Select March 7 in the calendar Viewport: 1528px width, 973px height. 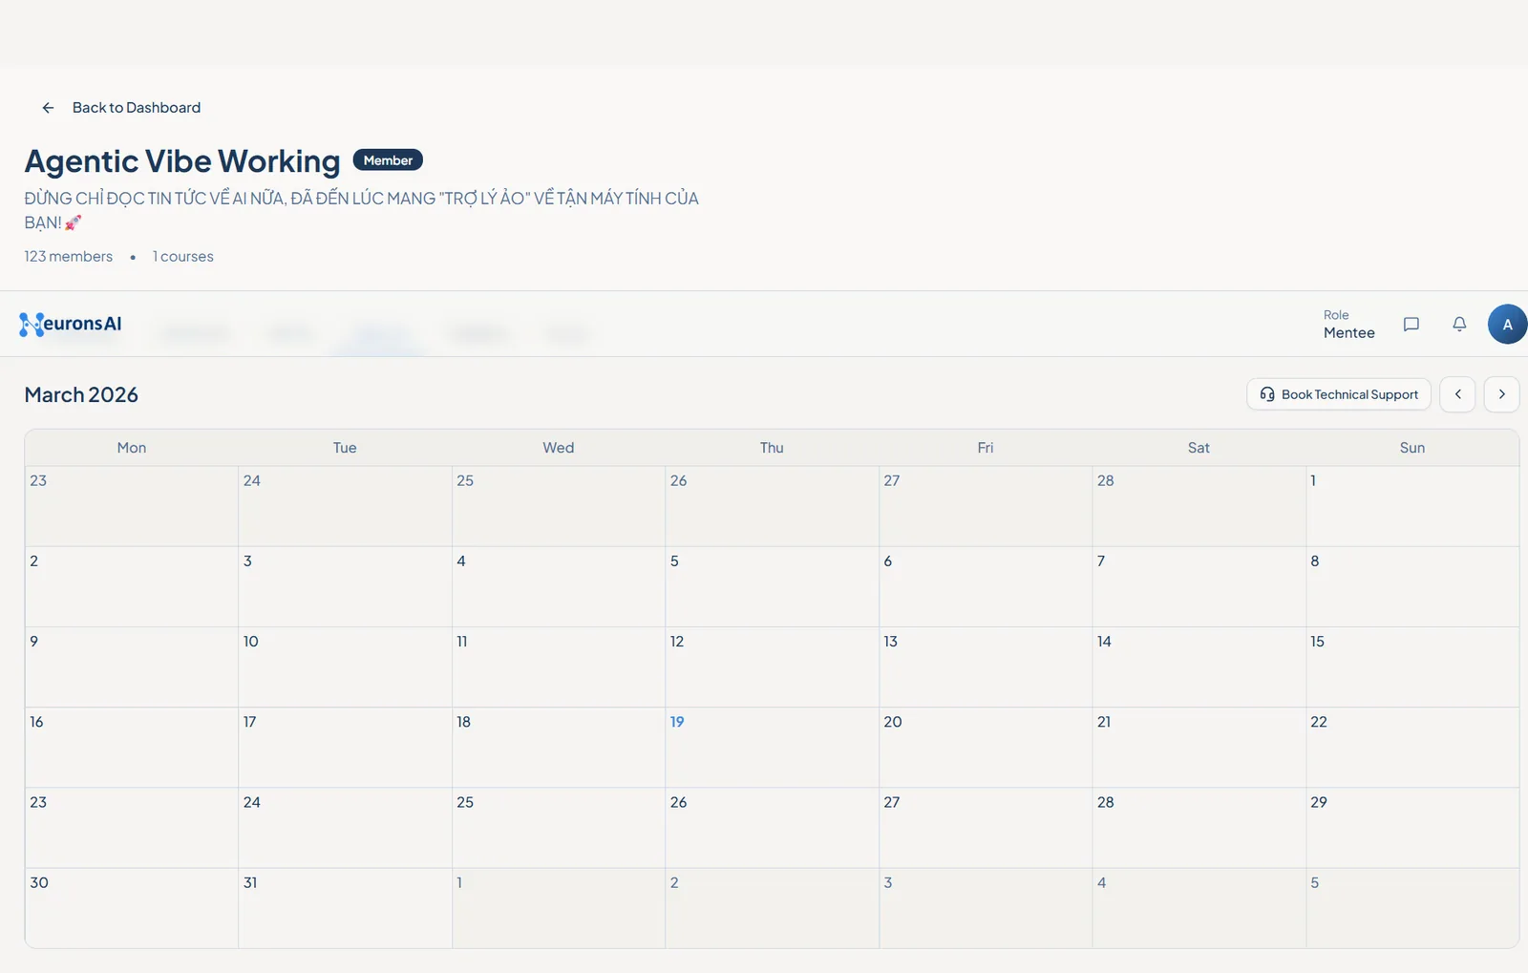pyautogui.click(x=1199, y=587)
